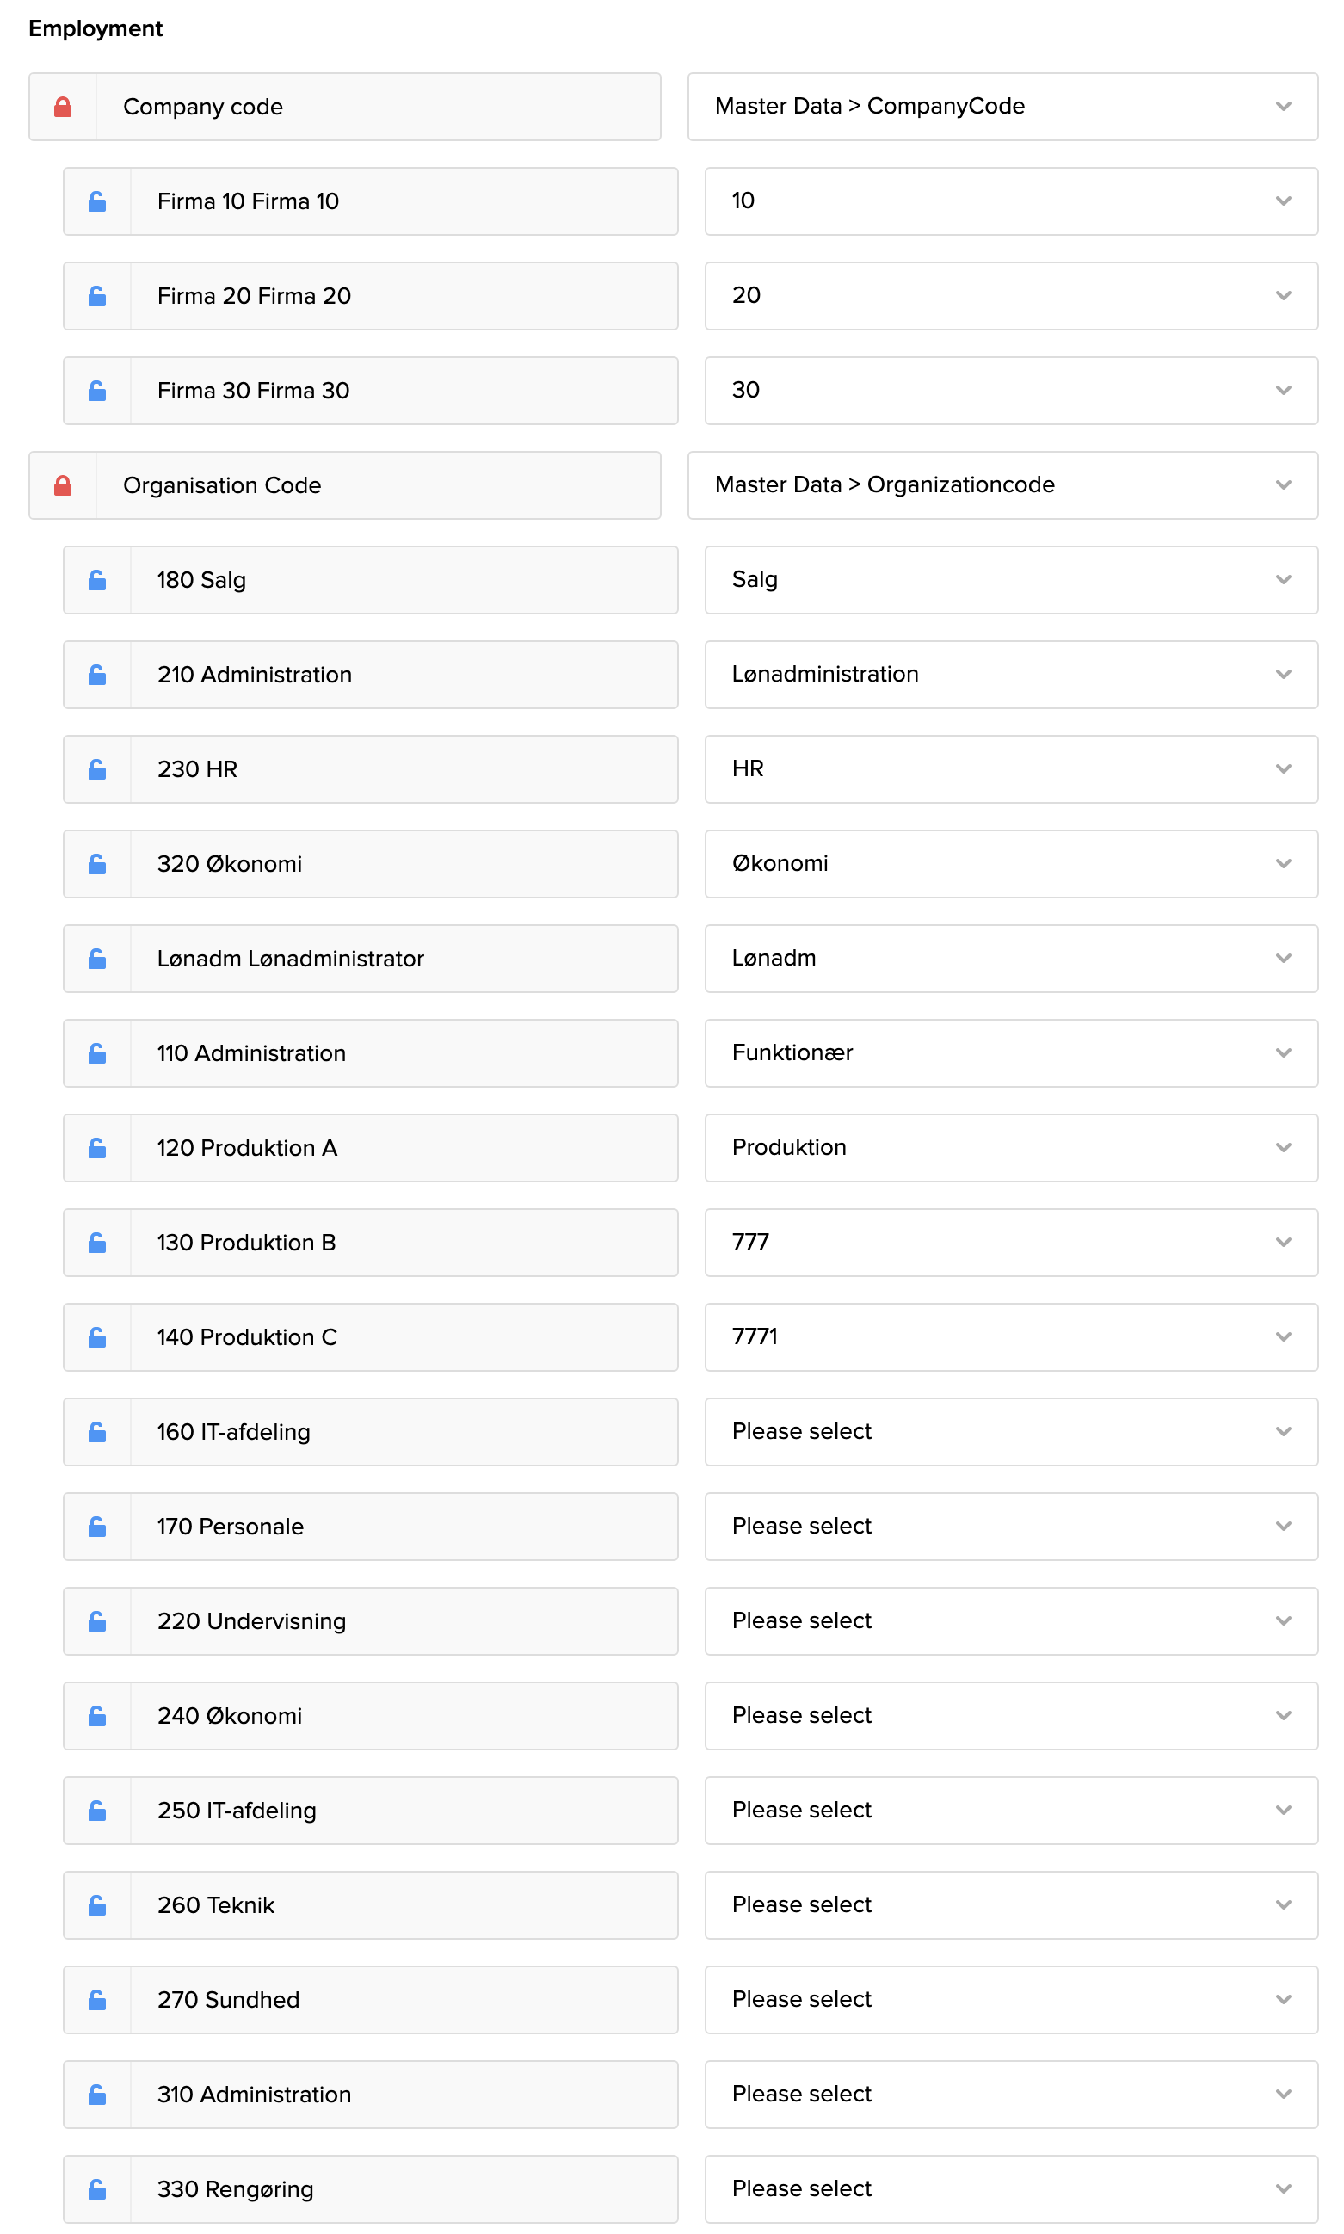Expand the Lønadministration dropdown
The image size is (1344, 2234).
point(1010,674)
